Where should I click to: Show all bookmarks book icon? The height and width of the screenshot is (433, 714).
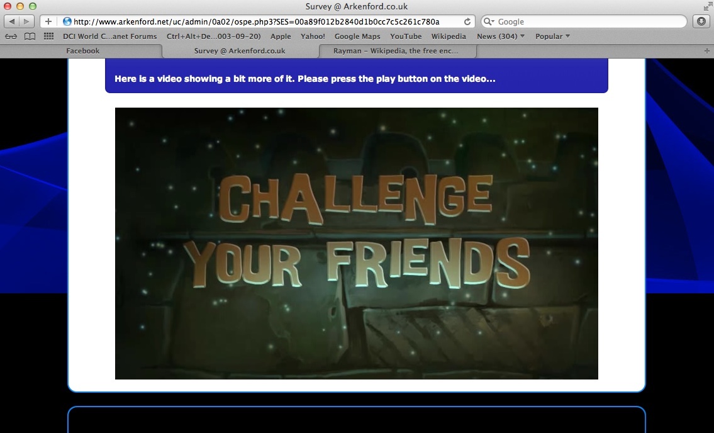pos(30,37)
